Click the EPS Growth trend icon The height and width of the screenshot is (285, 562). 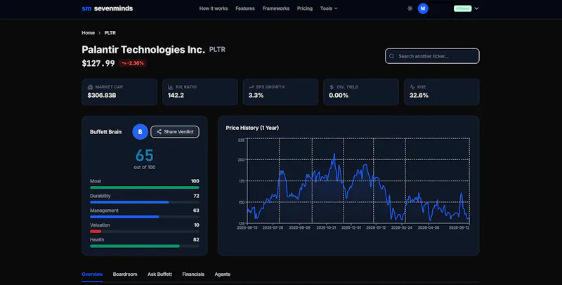point(251,87)
